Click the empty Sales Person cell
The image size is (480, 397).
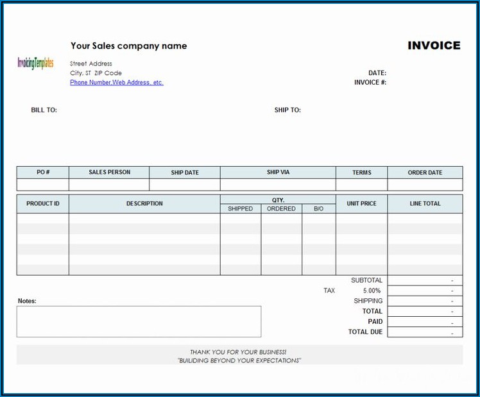(109, 185)
